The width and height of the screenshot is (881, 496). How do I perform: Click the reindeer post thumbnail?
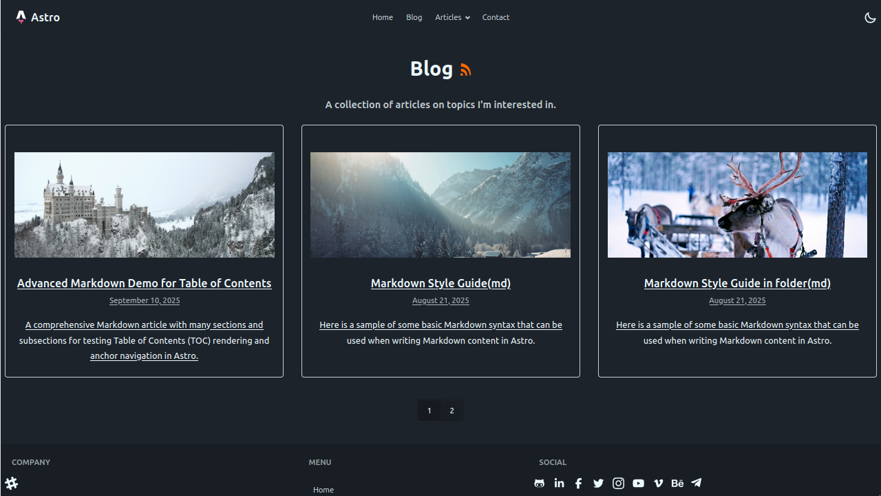tap(737, 205)
